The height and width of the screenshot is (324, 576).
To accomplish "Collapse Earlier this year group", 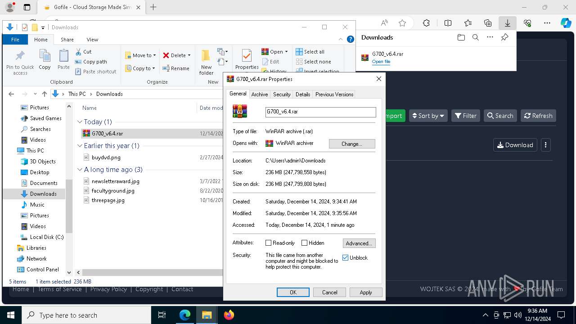I will 80,146.
